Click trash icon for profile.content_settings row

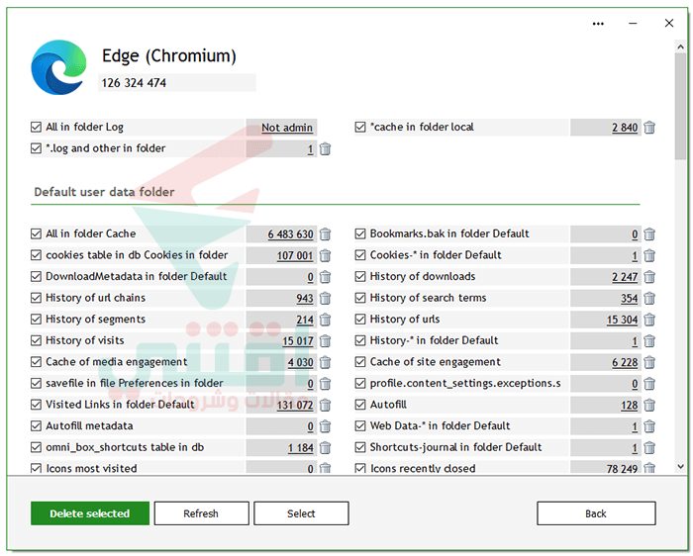click(x=649, y=384)
